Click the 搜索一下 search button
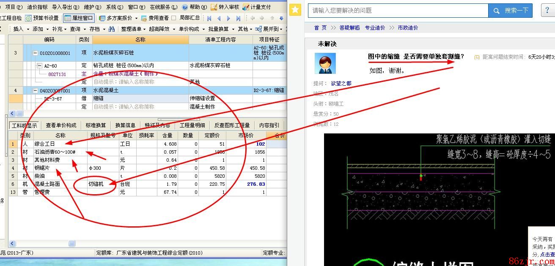The height and width of the screenshot is (266, 555). (510, 11)
